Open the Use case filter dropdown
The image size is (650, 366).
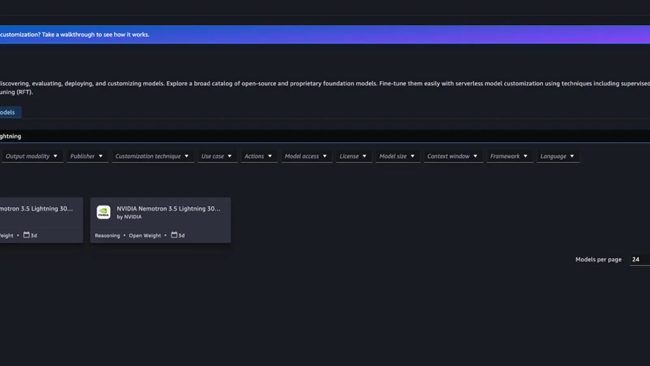click(x=217, y=156)
